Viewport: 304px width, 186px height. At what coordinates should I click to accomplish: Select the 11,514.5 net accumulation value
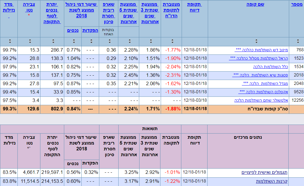click(x=30, y=181)
